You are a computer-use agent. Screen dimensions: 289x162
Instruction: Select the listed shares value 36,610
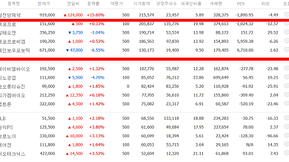172,95
